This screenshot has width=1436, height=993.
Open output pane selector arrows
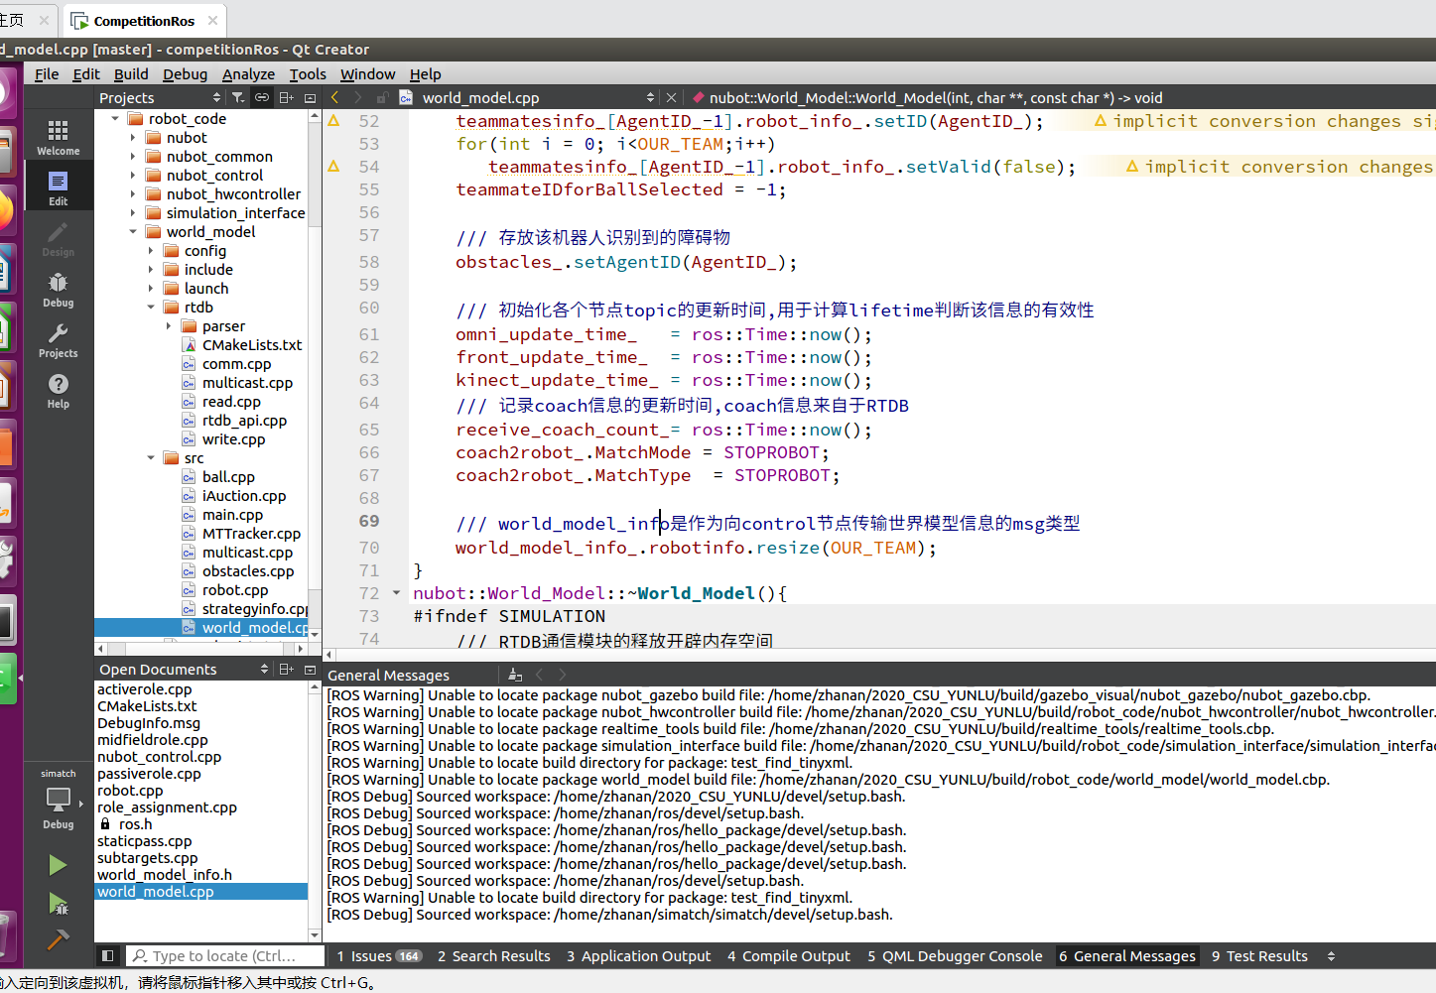click(x=1331, y=956)
